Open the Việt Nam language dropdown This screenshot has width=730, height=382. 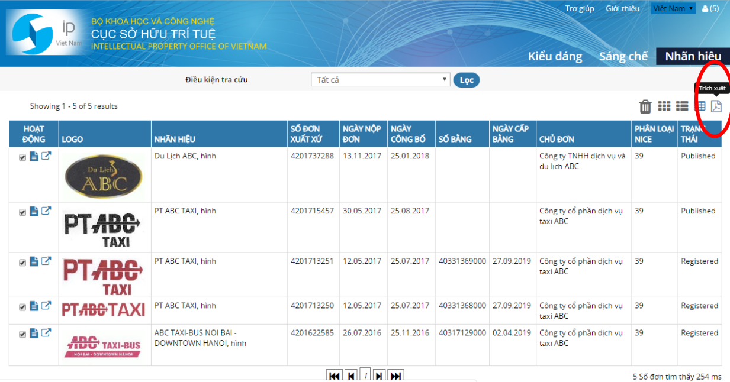tap(673, 8)
